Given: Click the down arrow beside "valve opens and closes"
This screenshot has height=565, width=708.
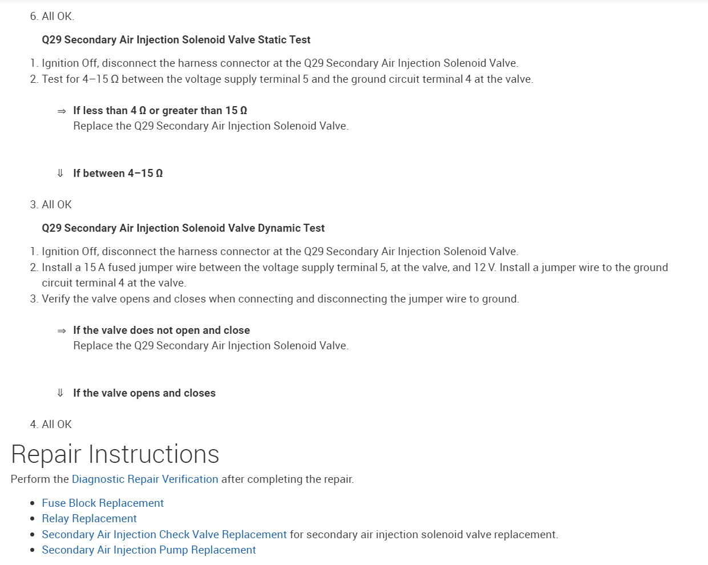Looking at the screenshot, I should point(60,393).
